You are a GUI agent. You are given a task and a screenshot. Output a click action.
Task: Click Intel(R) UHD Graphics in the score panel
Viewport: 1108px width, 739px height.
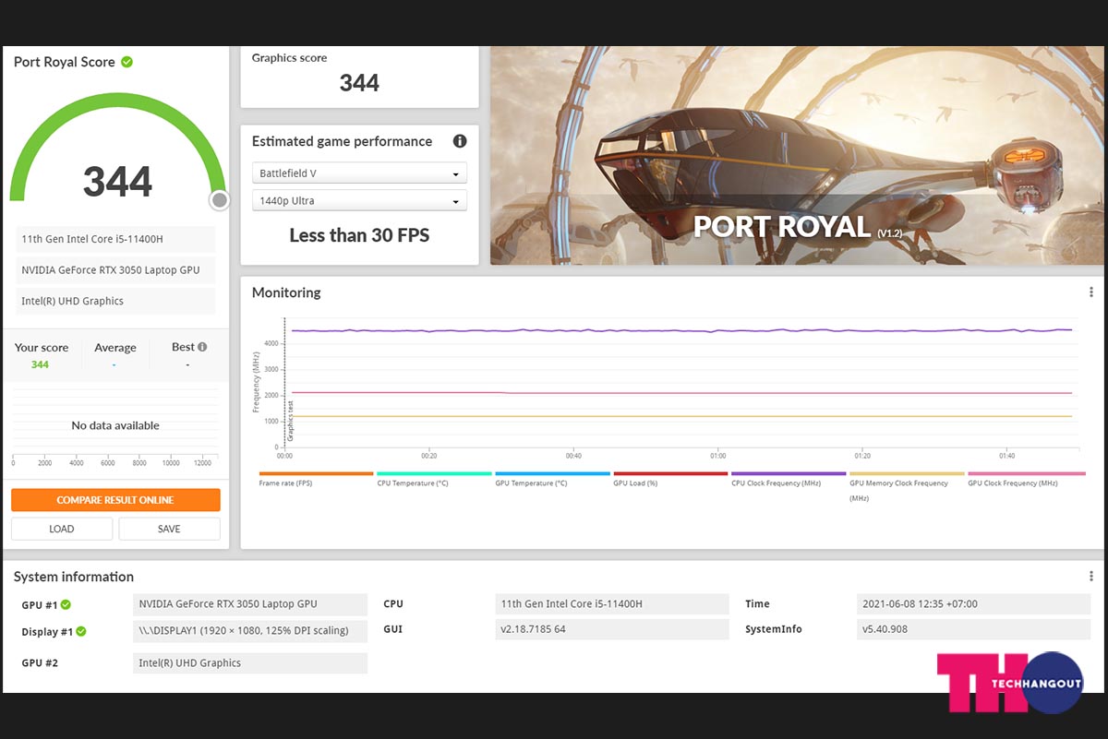pyautogui.click(x=115, y=301)
